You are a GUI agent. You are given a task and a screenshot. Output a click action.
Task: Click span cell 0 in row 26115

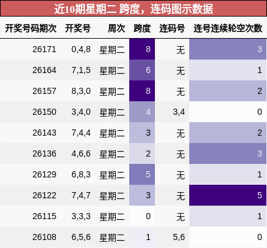(x=142, y=216)
